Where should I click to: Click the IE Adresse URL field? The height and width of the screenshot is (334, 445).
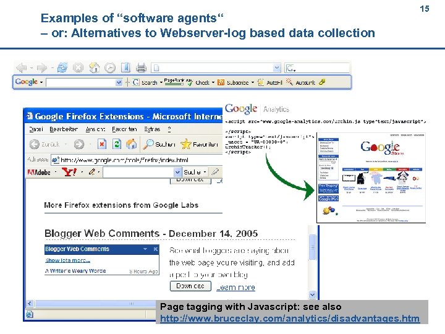[137, 160]
